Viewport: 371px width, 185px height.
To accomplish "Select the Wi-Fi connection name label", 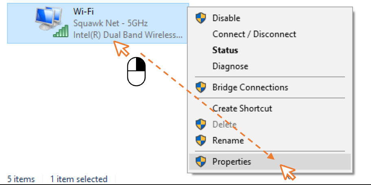I will pyautogui.click(x=83, y=12).
